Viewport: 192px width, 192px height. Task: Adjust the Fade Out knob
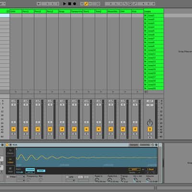tap(109, 180)
